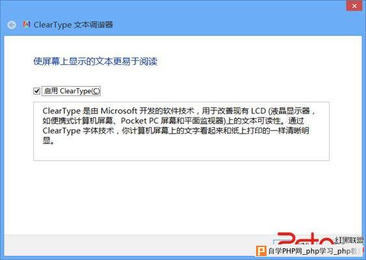Go back using the circular back arrow
The width and height of the screenshot is (366, 260).
pyautogui.click(x=12, y=25)
